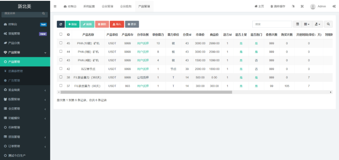Click the 更多 more button
This screenshot has height=160, width=339.
point(132,24)
